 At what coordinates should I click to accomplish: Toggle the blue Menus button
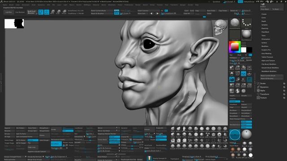pos(240,2)
